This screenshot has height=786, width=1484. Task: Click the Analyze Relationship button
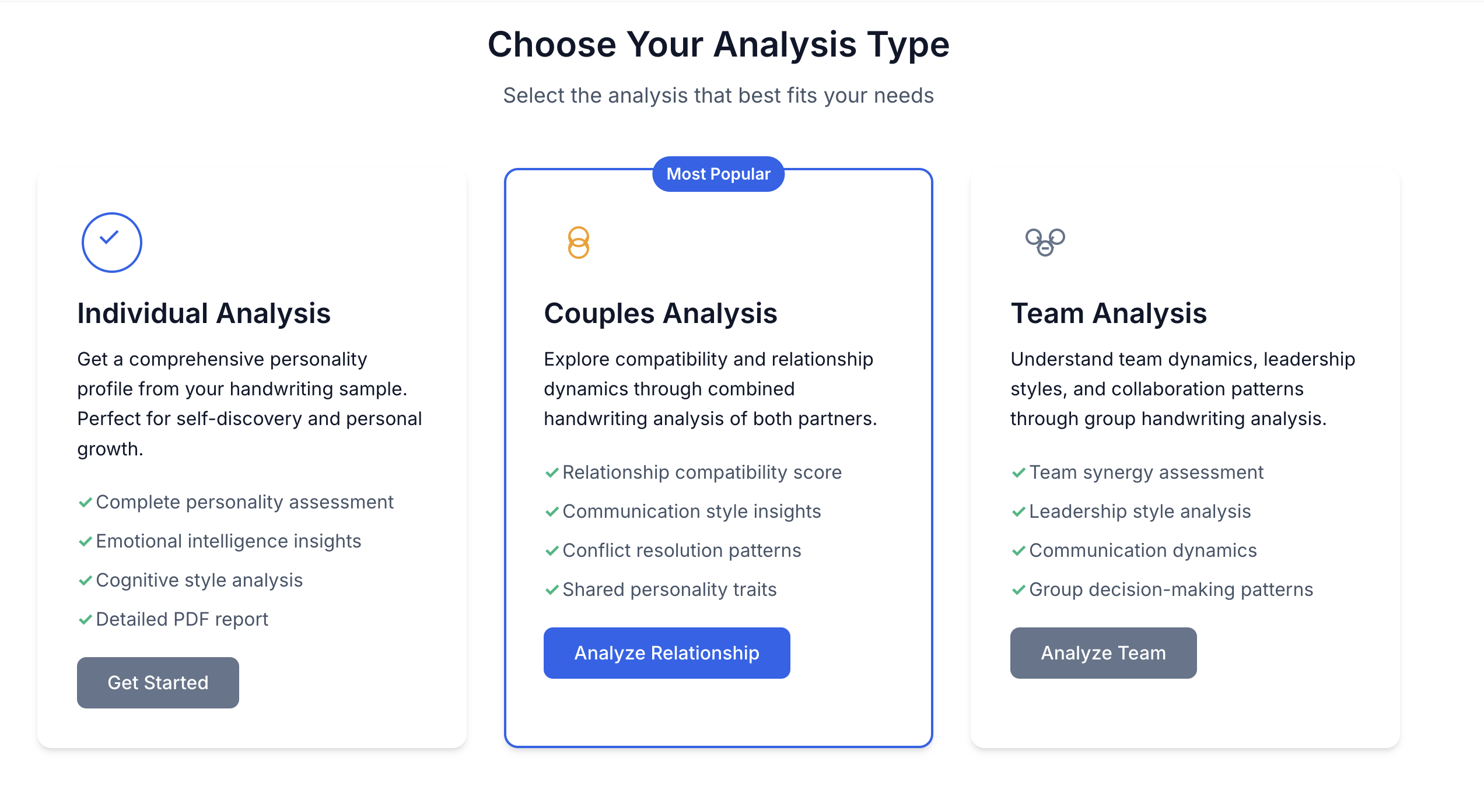pos(667,652)
